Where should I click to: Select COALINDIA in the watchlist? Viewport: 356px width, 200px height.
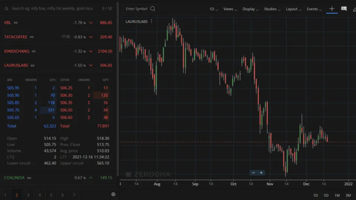(x=14, y=178)
